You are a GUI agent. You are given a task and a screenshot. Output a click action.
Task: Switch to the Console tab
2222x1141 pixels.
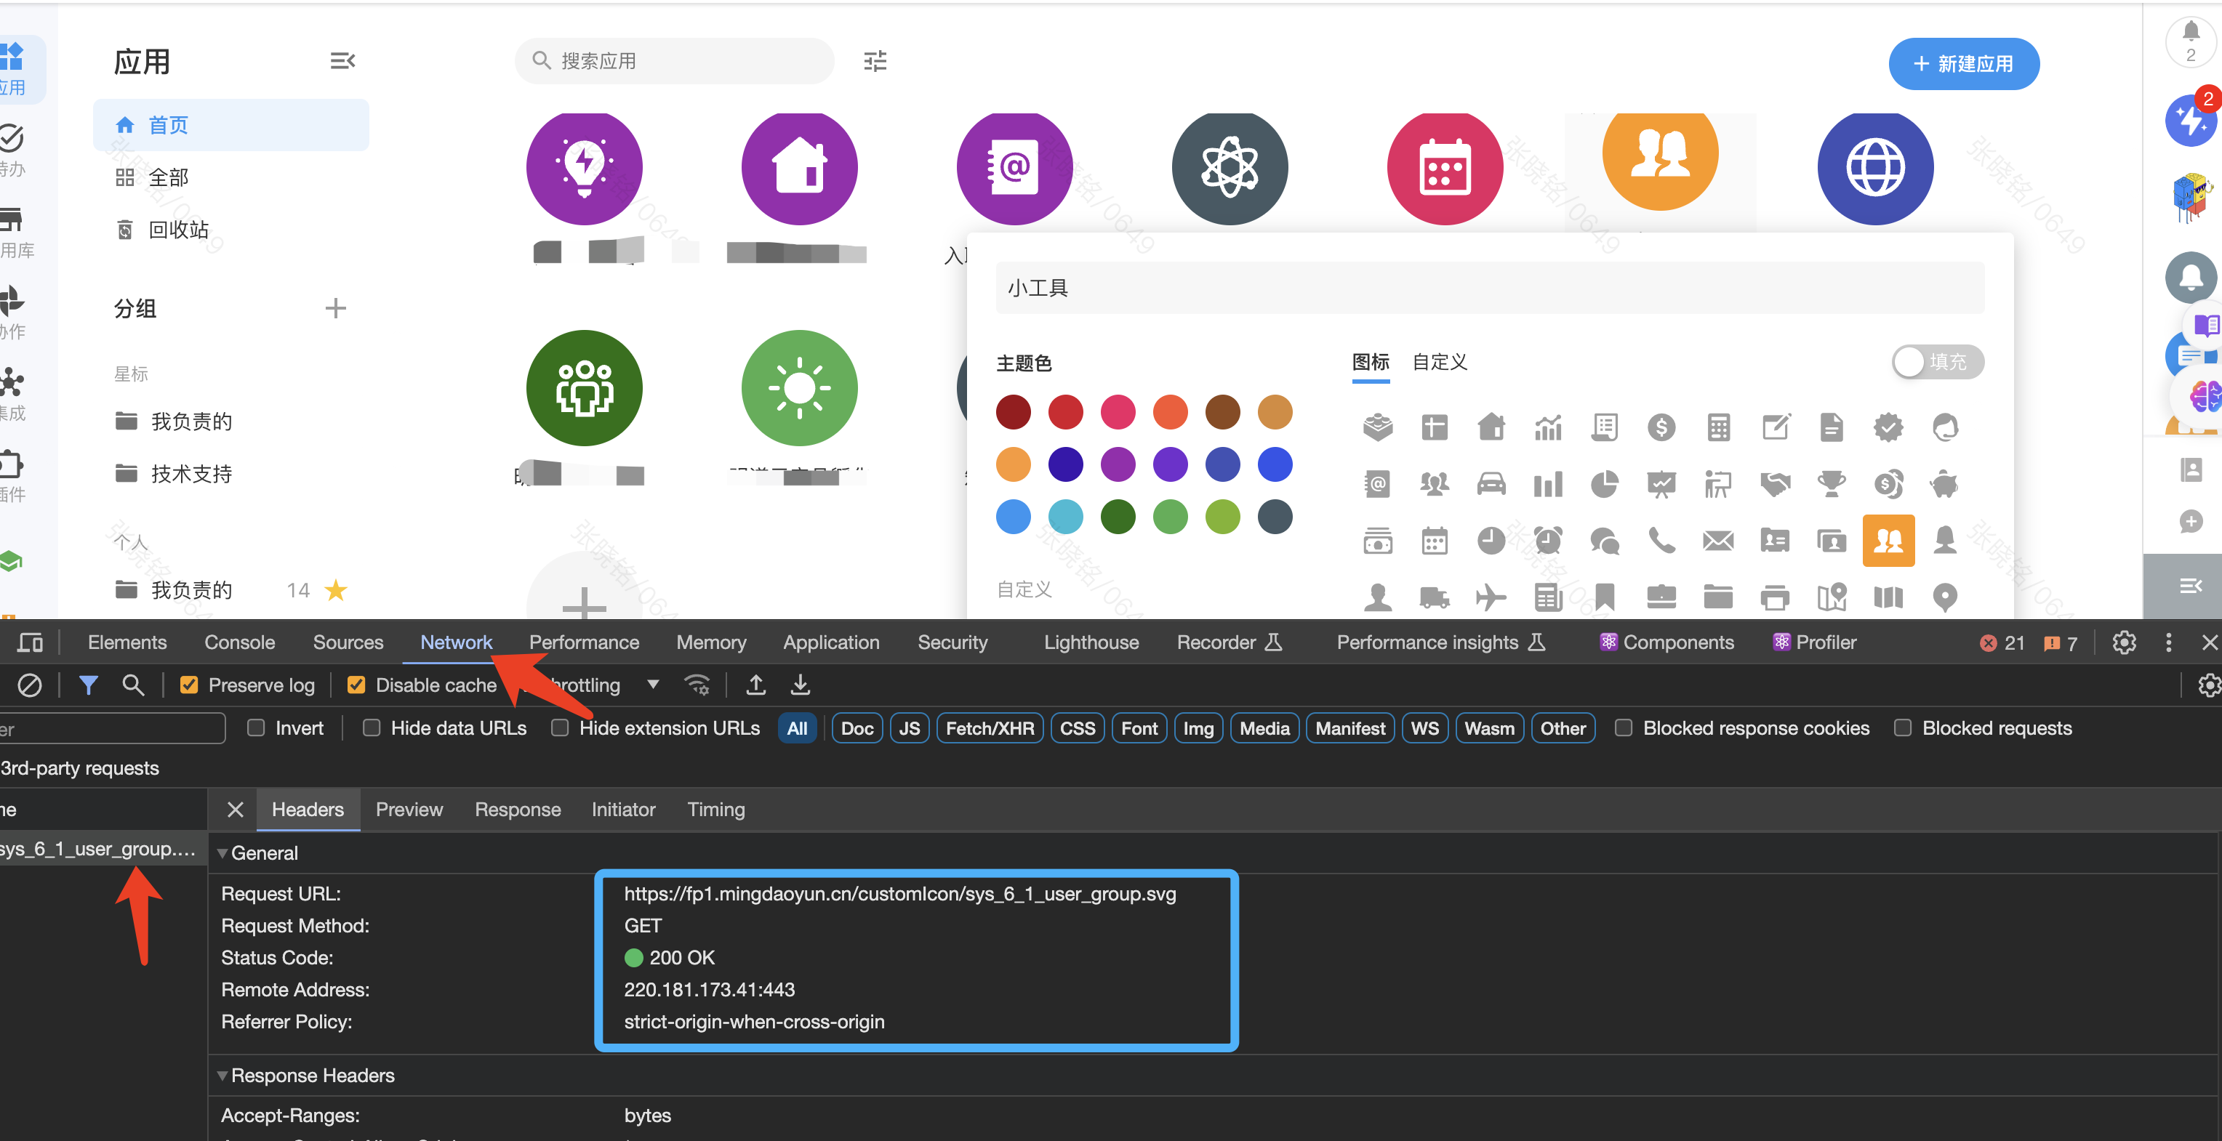pyautogui.click(x=239, y=642)
